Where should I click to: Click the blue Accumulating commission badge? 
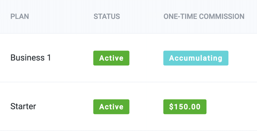point(196,58)
